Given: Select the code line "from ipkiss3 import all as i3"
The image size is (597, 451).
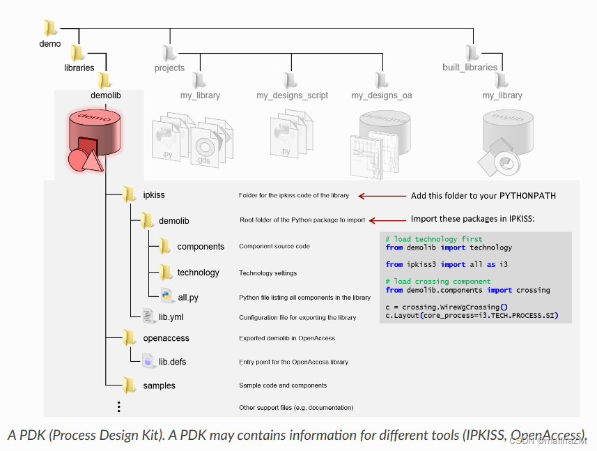Looking at the screenshot, I should tap(447, 264).
